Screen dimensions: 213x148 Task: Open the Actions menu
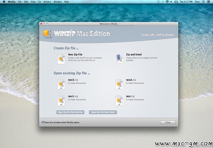click(x=47, y=2)
